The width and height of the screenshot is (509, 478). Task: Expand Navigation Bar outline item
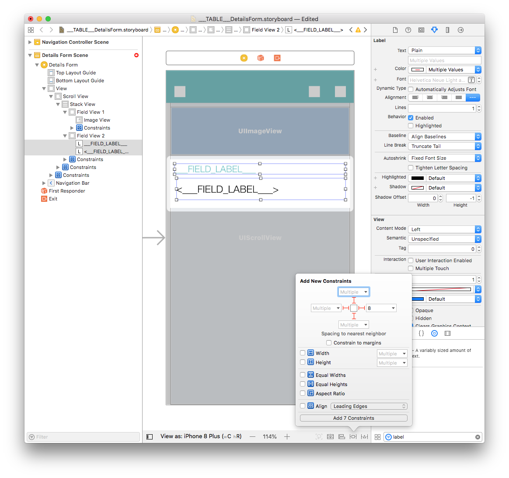44,183
